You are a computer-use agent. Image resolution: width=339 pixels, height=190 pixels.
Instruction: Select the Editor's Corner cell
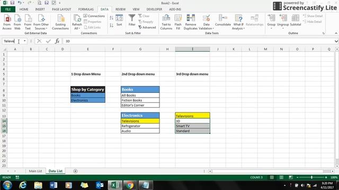140,106
